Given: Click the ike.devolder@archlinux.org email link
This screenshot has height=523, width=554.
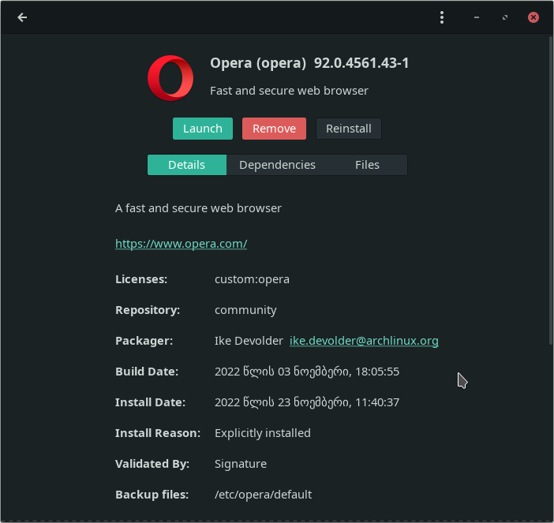Looking at the screenshot, I should click(x=364, y=341).
